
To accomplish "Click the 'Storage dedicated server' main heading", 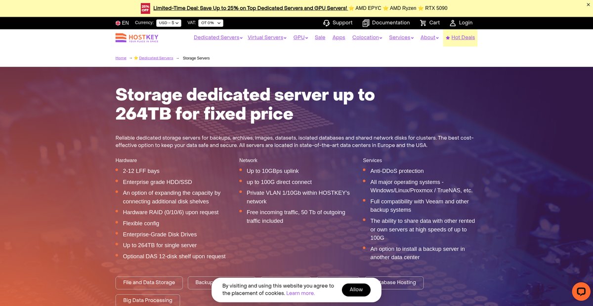I will 245,104.
